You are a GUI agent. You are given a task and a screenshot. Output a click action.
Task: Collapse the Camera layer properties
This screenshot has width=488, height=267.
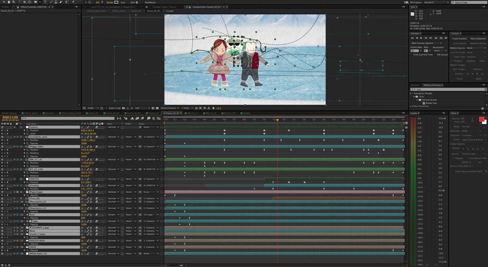(x=15, y=127)
